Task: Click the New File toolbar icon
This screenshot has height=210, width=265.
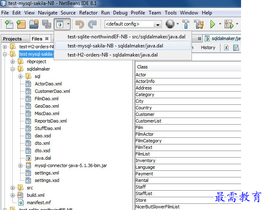Action: (x=9, y=24)
